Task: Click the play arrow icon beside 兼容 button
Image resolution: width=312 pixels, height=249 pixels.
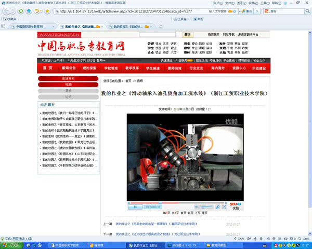Action: 257,11
